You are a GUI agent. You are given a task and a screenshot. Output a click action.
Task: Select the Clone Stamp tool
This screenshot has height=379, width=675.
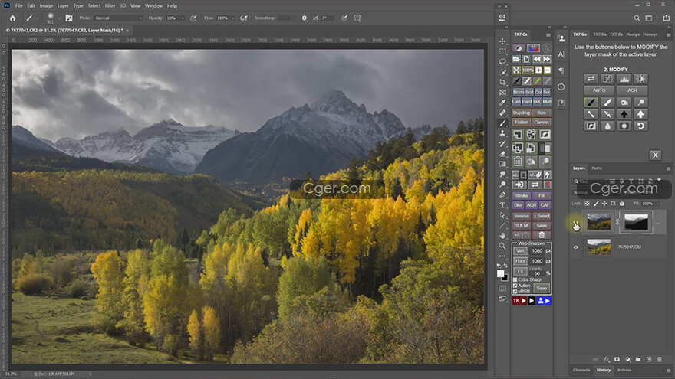tap(502, 133)
